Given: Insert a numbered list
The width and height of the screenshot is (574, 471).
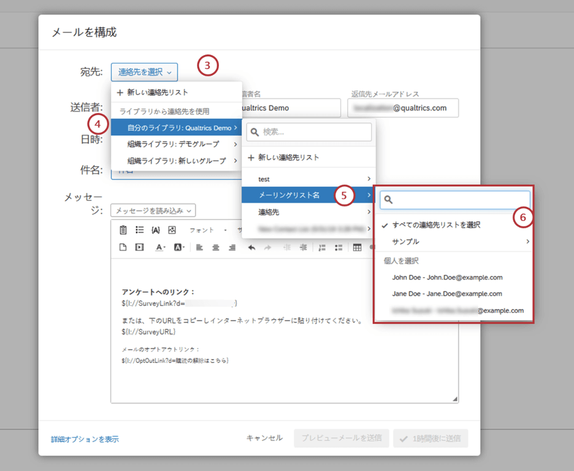Looking at the screenshot, I should [x=322, y=248].
